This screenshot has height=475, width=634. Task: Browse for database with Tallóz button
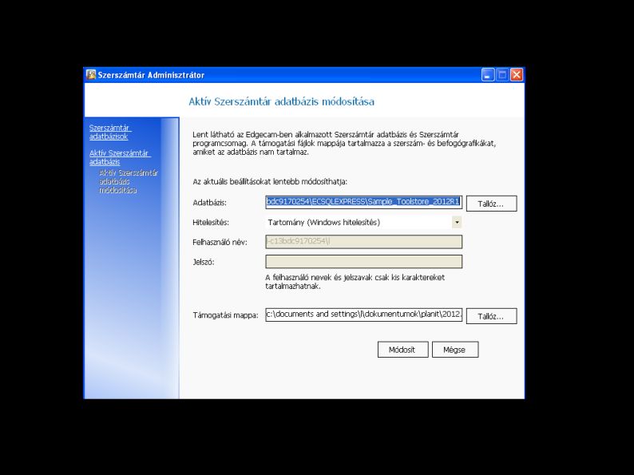pos(491,204)
